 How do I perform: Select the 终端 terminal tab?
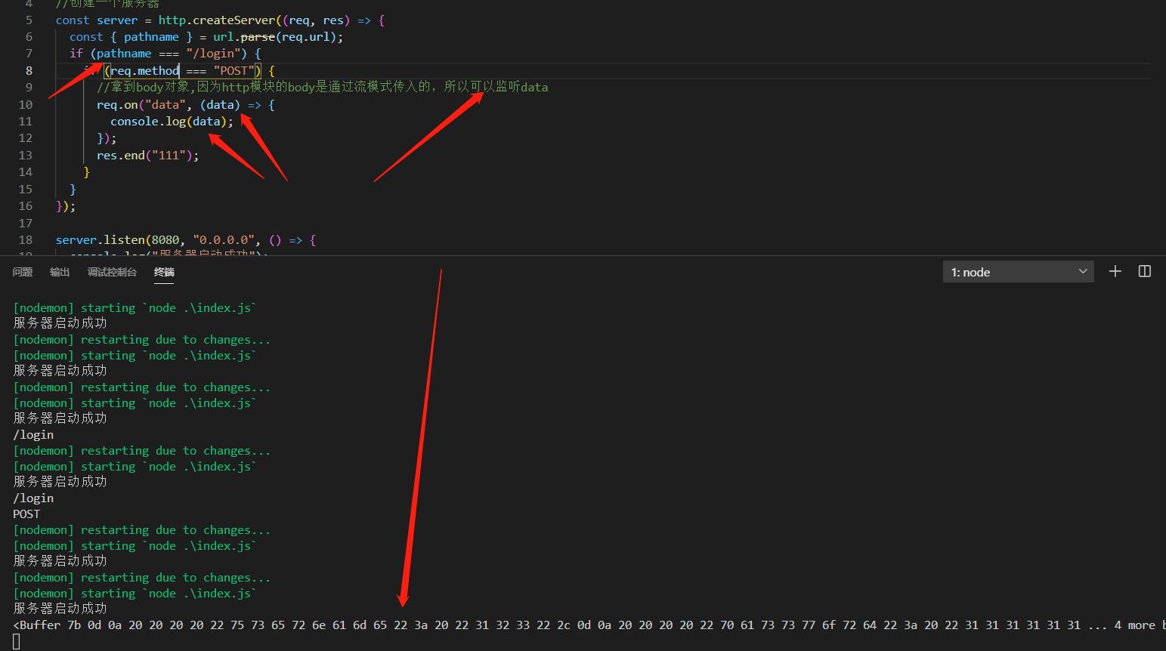[x=164, y=272]
